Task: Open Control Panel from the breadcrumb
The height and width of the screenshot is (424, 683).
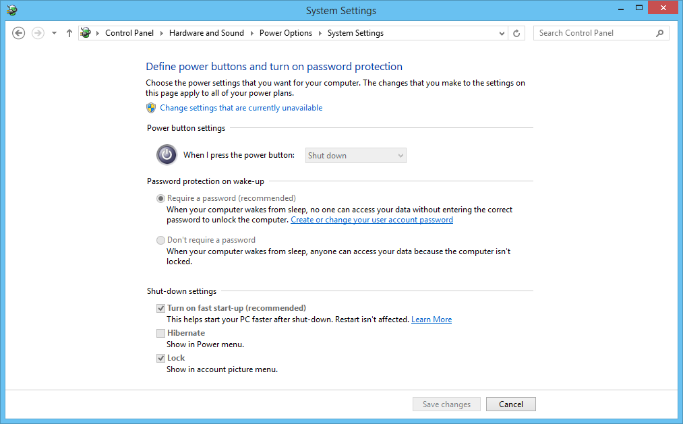Action: [x=129, y=32]
